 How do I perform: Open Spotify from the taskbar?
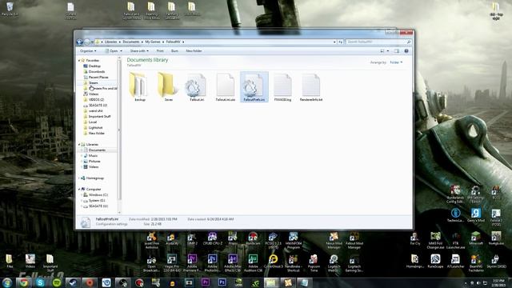pyautogui.click(x=57, y=282)
